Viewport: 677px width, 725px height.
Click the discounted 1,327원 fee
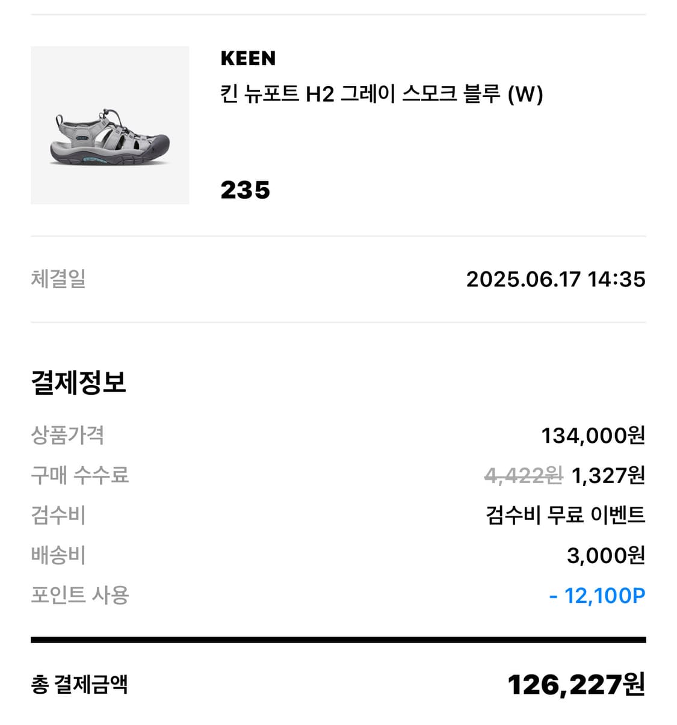608,476
